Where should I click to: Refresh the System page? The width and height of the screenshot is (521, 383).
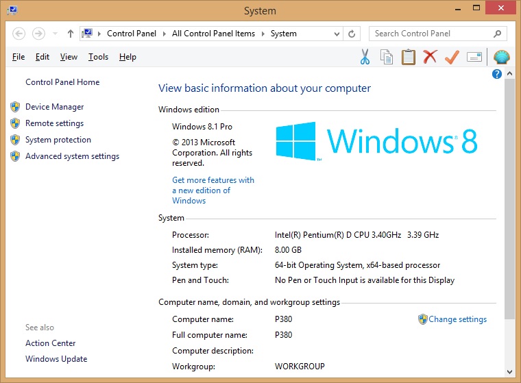[352, 34]
